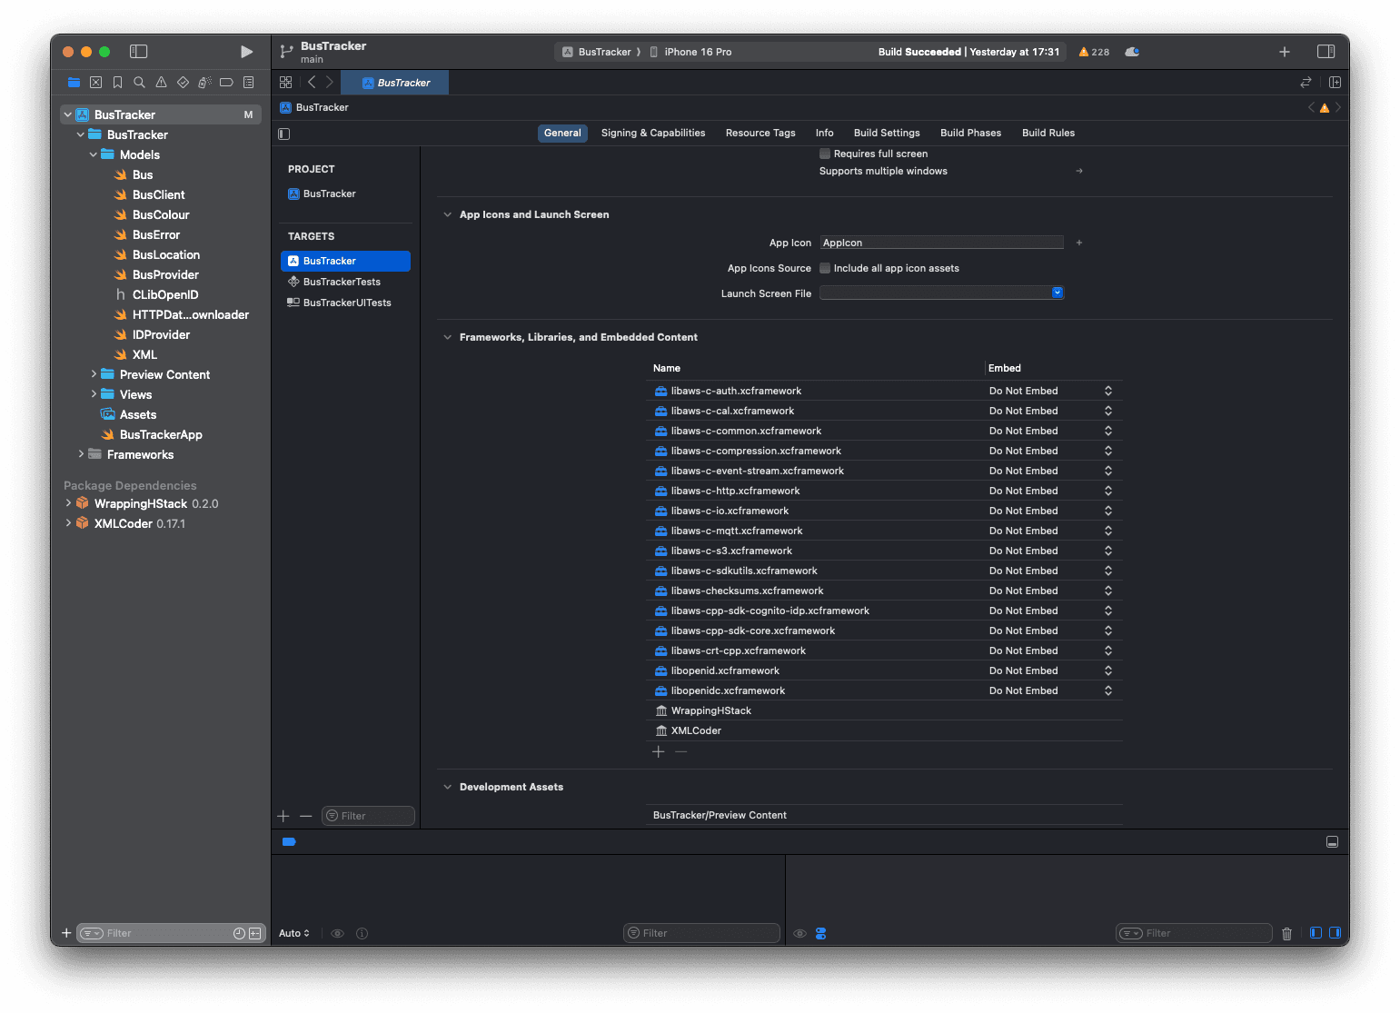Viewport: 1400px width, 1013px height.
Task: Enable Include all app icon assets
Action: tap(825, 268)
